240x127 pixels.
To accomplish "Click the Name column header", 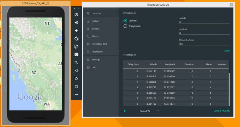I will pos(209,64).
